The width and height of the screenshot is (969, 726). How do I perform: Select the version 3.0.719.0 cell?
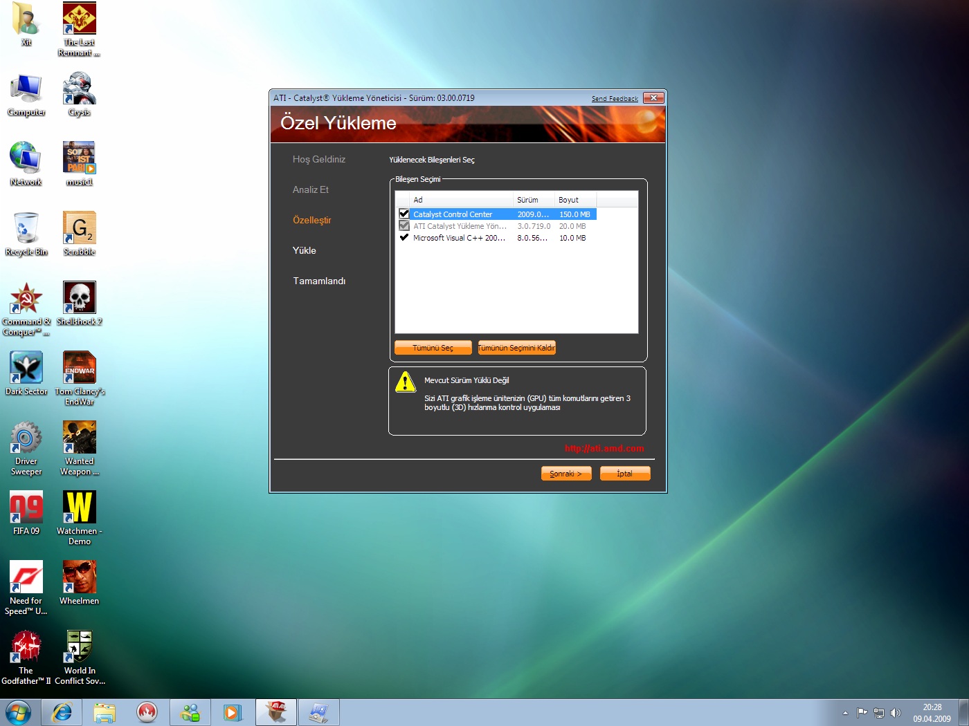(534, 226)
